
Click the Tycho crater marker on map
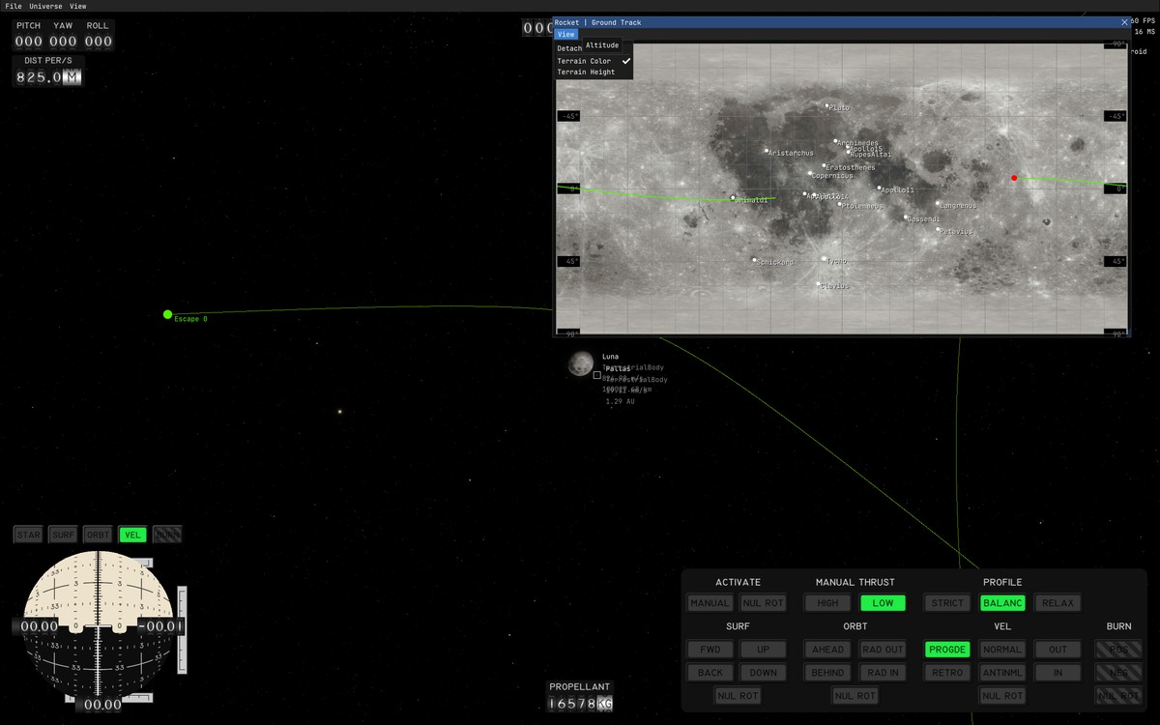pyautogui.click(x=825, y=259)
